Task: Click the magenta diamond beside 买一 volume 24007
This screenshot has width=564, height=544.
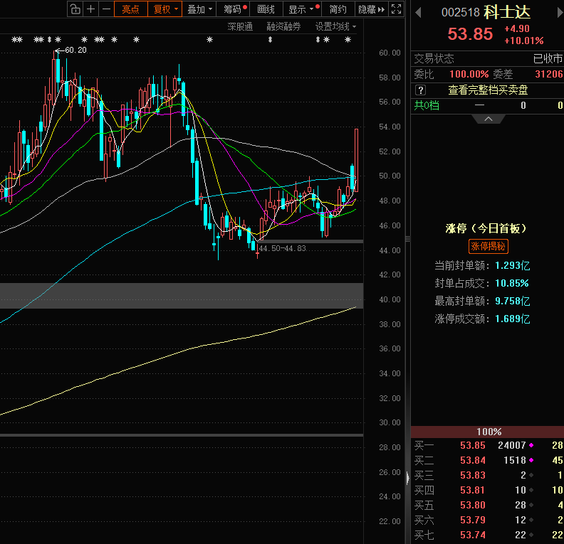Action: pyautogui.click(x=531, y=445)
